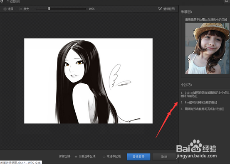
Task: Click the blue 替换背景 button
Action: point(138,157)
